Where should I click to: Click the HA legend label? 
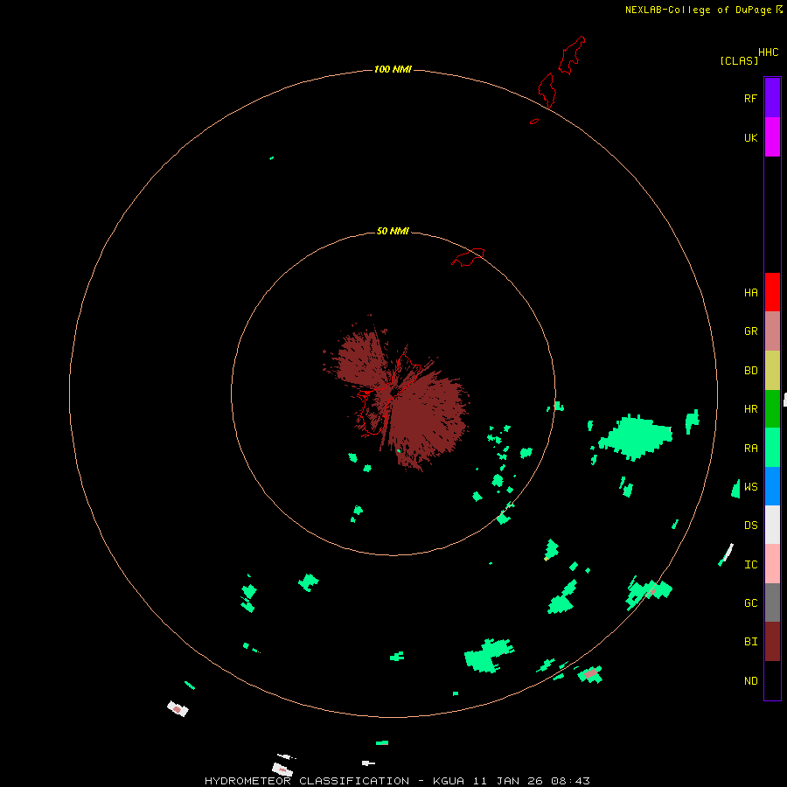coord(750,293)
